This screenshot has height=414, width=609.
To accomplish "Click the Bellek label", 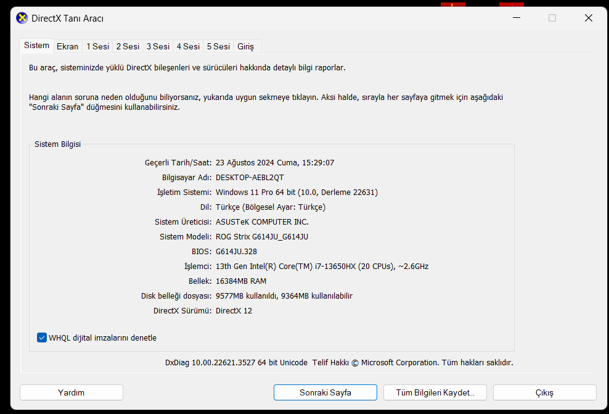I will click(x=200, y=281).
